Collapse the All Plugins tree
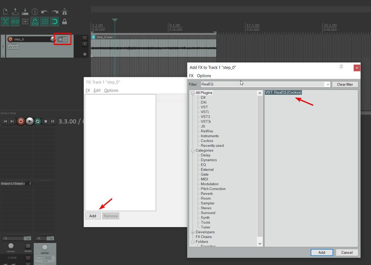Image resolution: width=371 pixels, height=265 pixels. click(193, 93)
